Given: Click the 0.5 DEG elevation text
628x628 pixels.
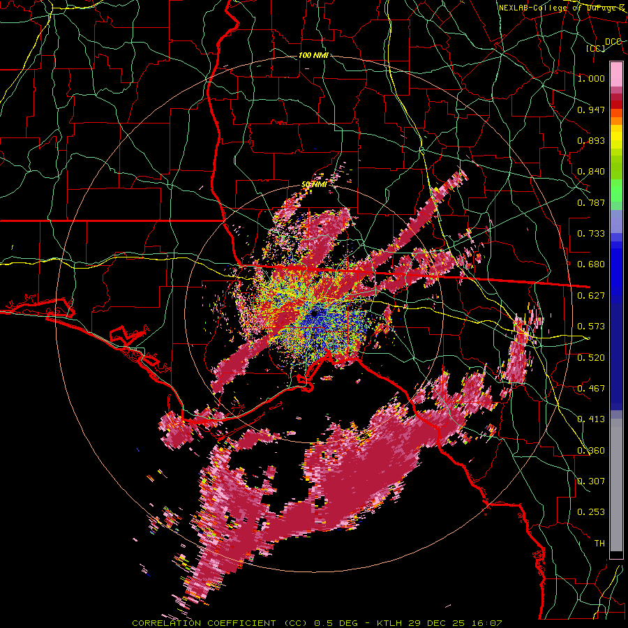Looking at the screenshot, I should coord(336,623).
